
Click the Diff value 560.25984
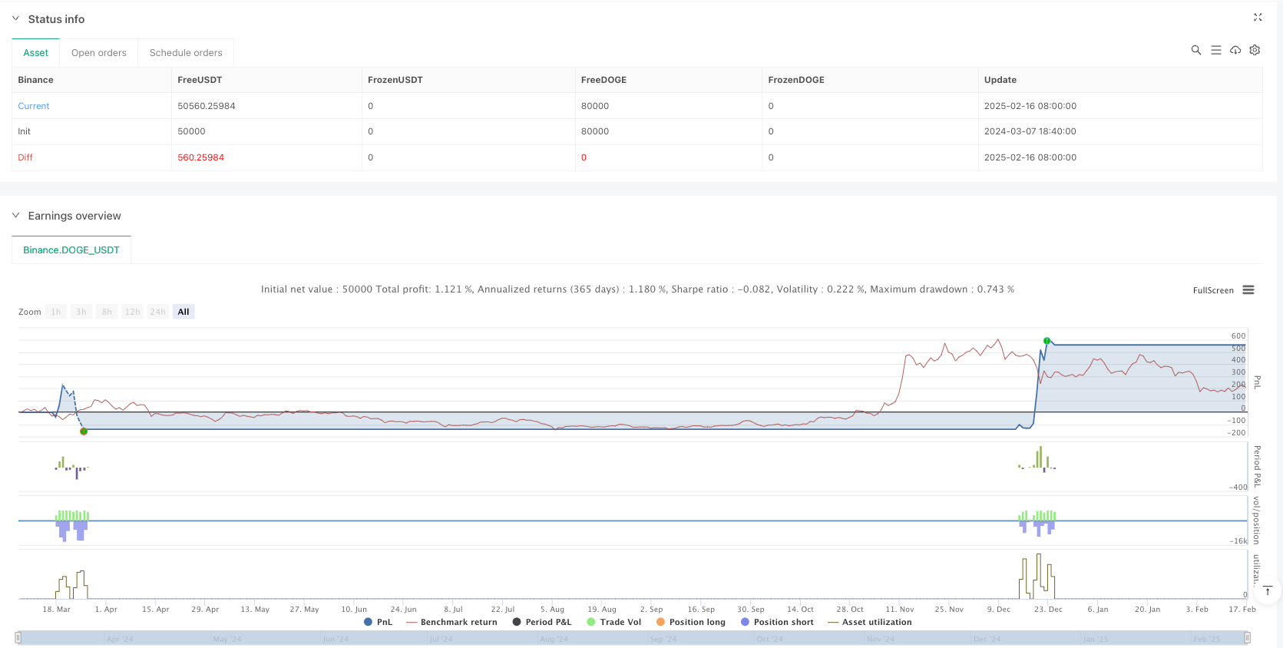201,157
